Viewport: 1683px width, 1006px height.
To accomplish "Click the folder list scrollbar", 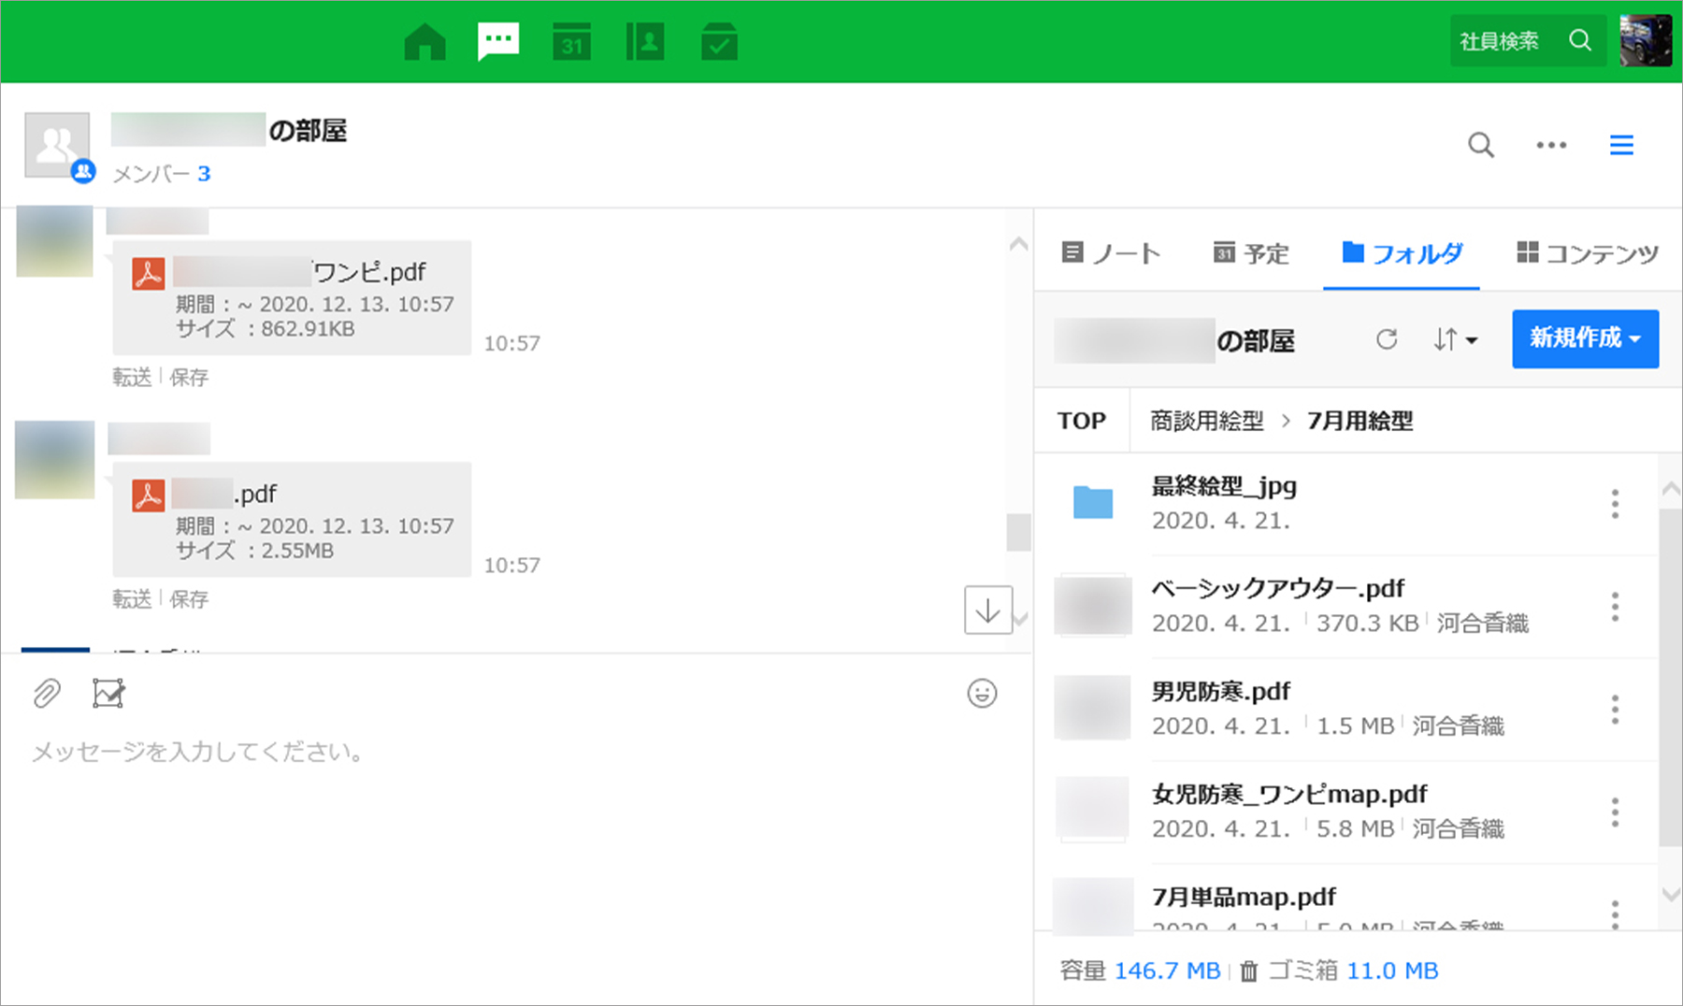I will click(1670, 673).
